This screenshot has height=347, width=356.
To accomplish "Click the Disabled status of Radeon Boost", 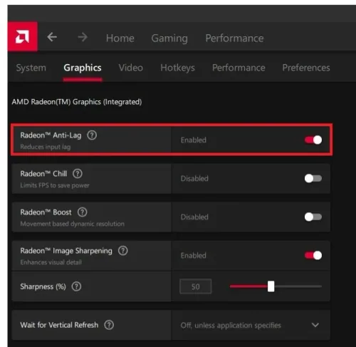I will coord(194,217).
